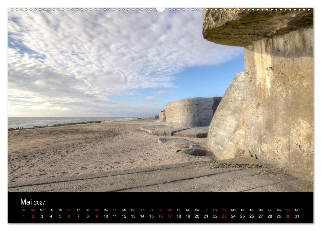
Task: Click the 'Sa' label above day 1
Action: click(x=24, y=210)
